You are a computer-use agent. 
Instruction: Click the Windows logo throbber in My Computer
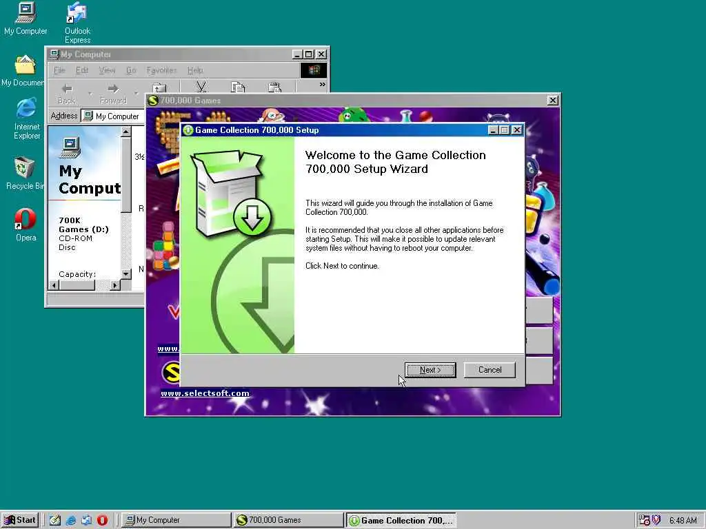314,70
